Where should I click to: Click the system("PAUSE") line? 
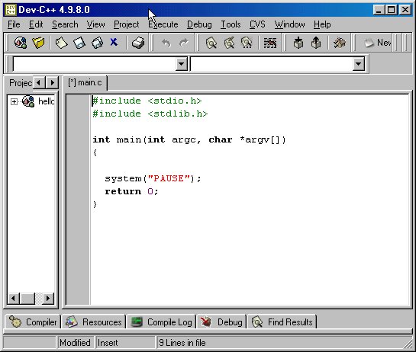click(x=153, y=178)
